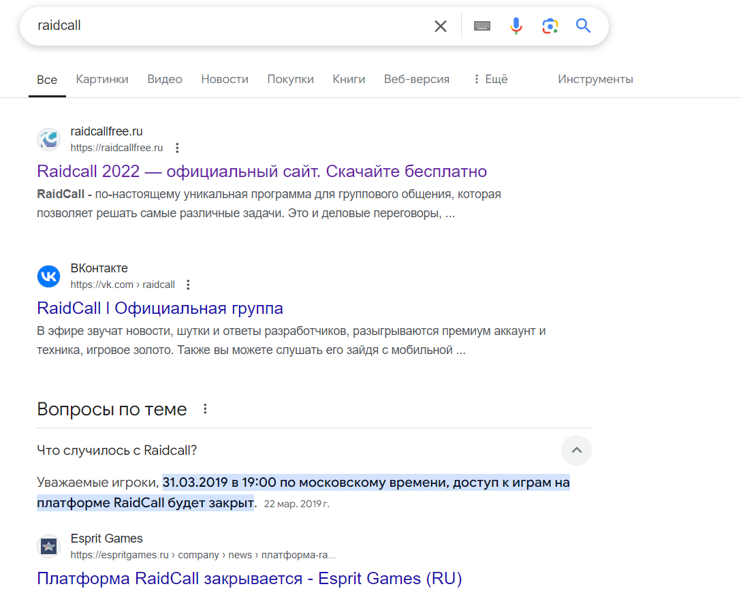
Task: Open Инструменты search tools
Action: (595, 80)
